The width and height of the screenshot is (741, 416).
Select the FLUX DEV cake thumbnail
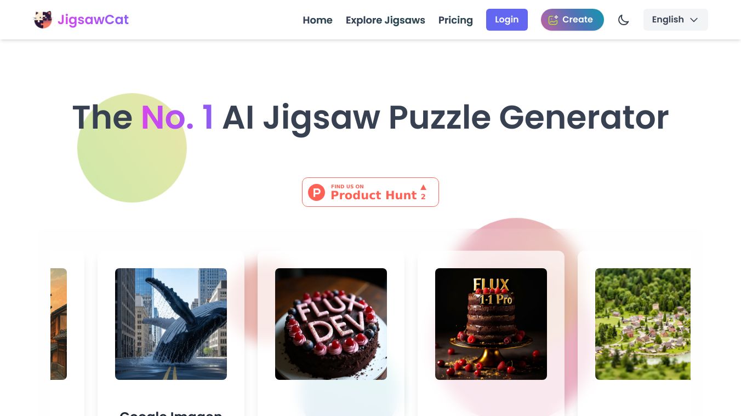(x=331, y=324)
